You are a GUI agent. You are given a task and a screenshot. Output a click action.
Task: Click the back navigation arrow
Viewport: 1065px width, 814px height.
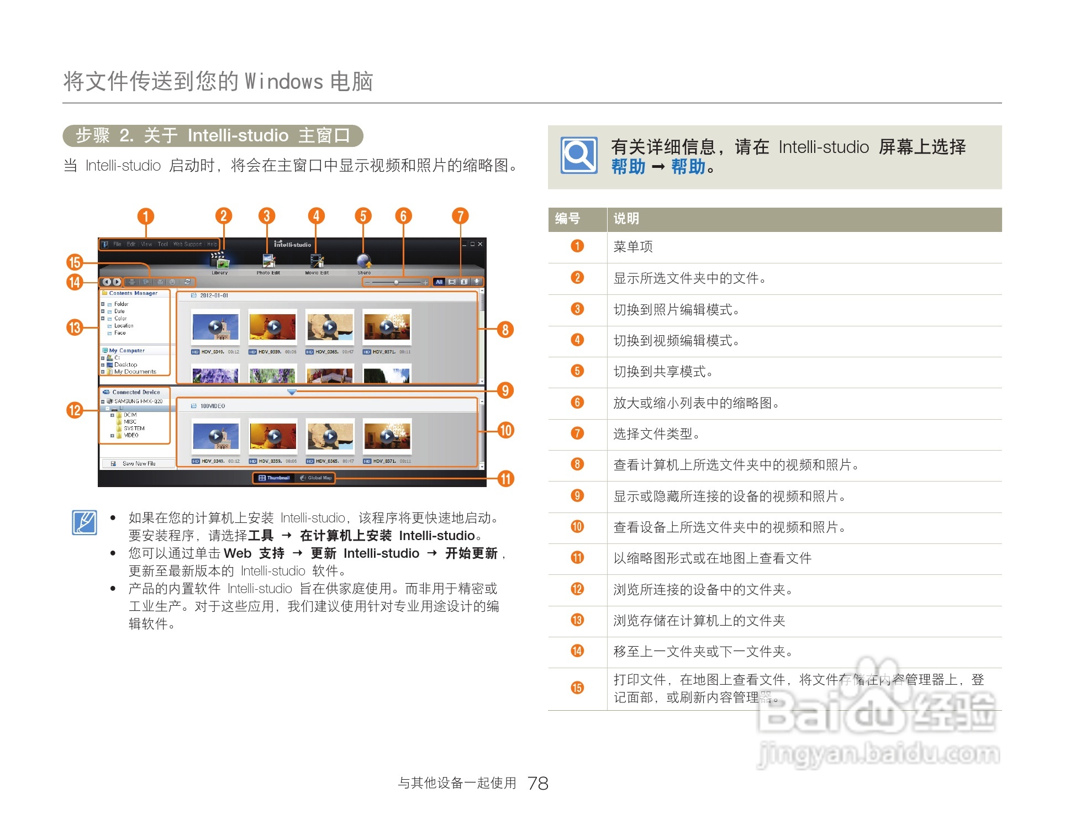click(108, 282)
